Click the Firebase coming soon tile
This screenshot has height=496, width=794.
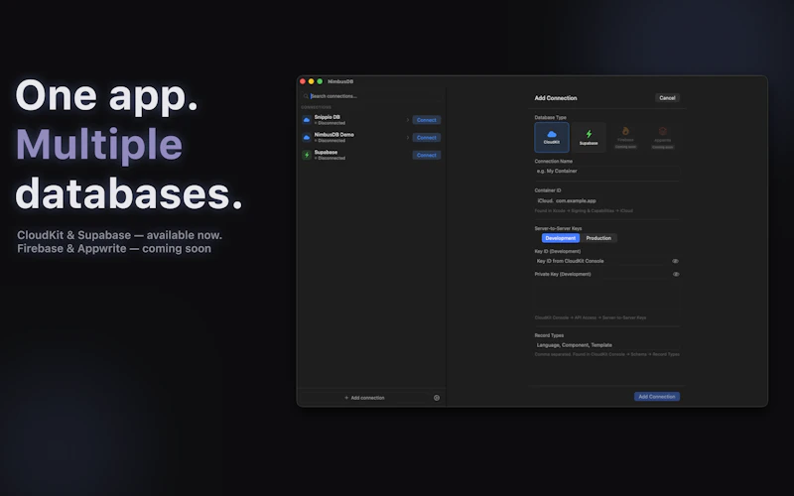click(625, 137)
